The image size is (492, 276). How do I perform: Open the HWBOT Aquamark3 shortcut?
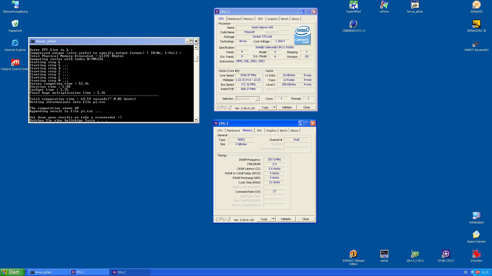click(x=476, y=45)
